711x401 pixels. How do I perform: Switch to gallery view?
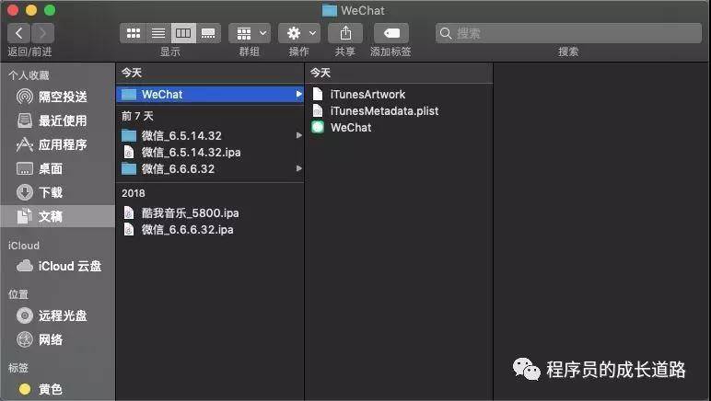[208, 33]
